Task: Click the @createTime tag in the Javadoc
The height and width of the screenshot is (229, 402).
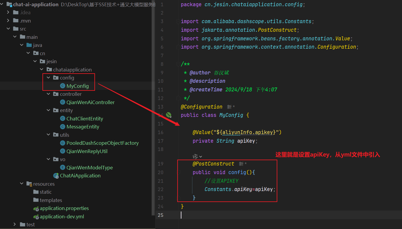Action: point(206,90)
